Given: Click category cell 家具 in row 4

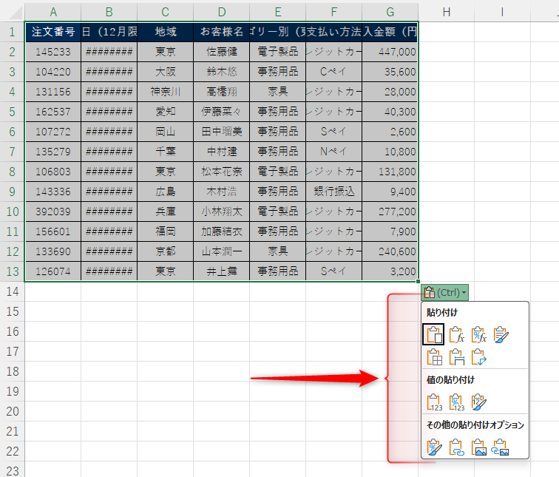Looking at the screenshot, I should click(x=278, y=92).
